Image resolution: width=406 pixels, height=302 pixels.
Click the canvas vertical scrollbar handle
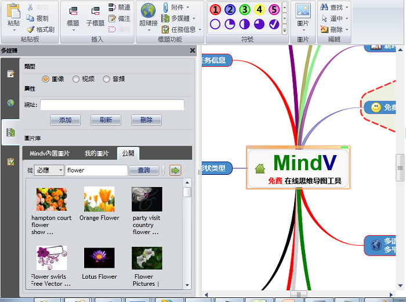tap(400, 168)
